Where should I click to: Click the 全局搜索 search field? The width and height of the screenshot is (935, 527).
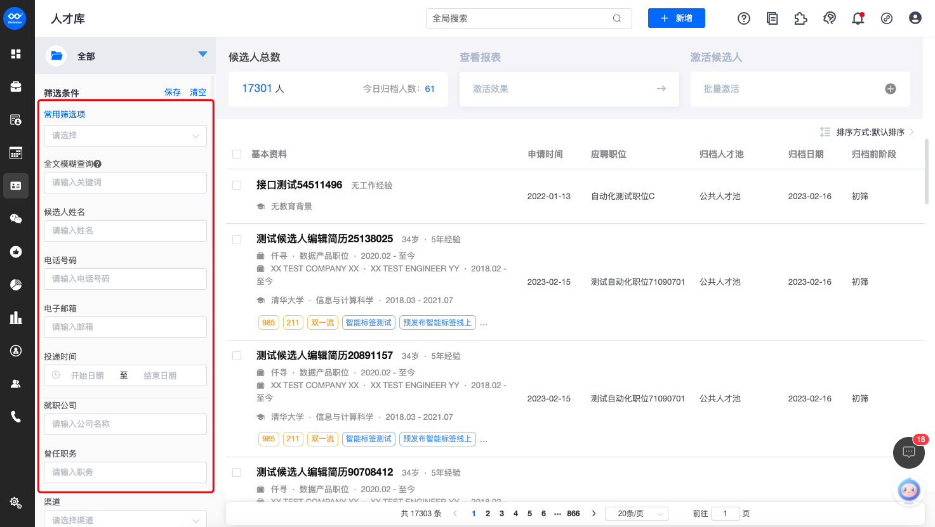click(x=529, y=18)
